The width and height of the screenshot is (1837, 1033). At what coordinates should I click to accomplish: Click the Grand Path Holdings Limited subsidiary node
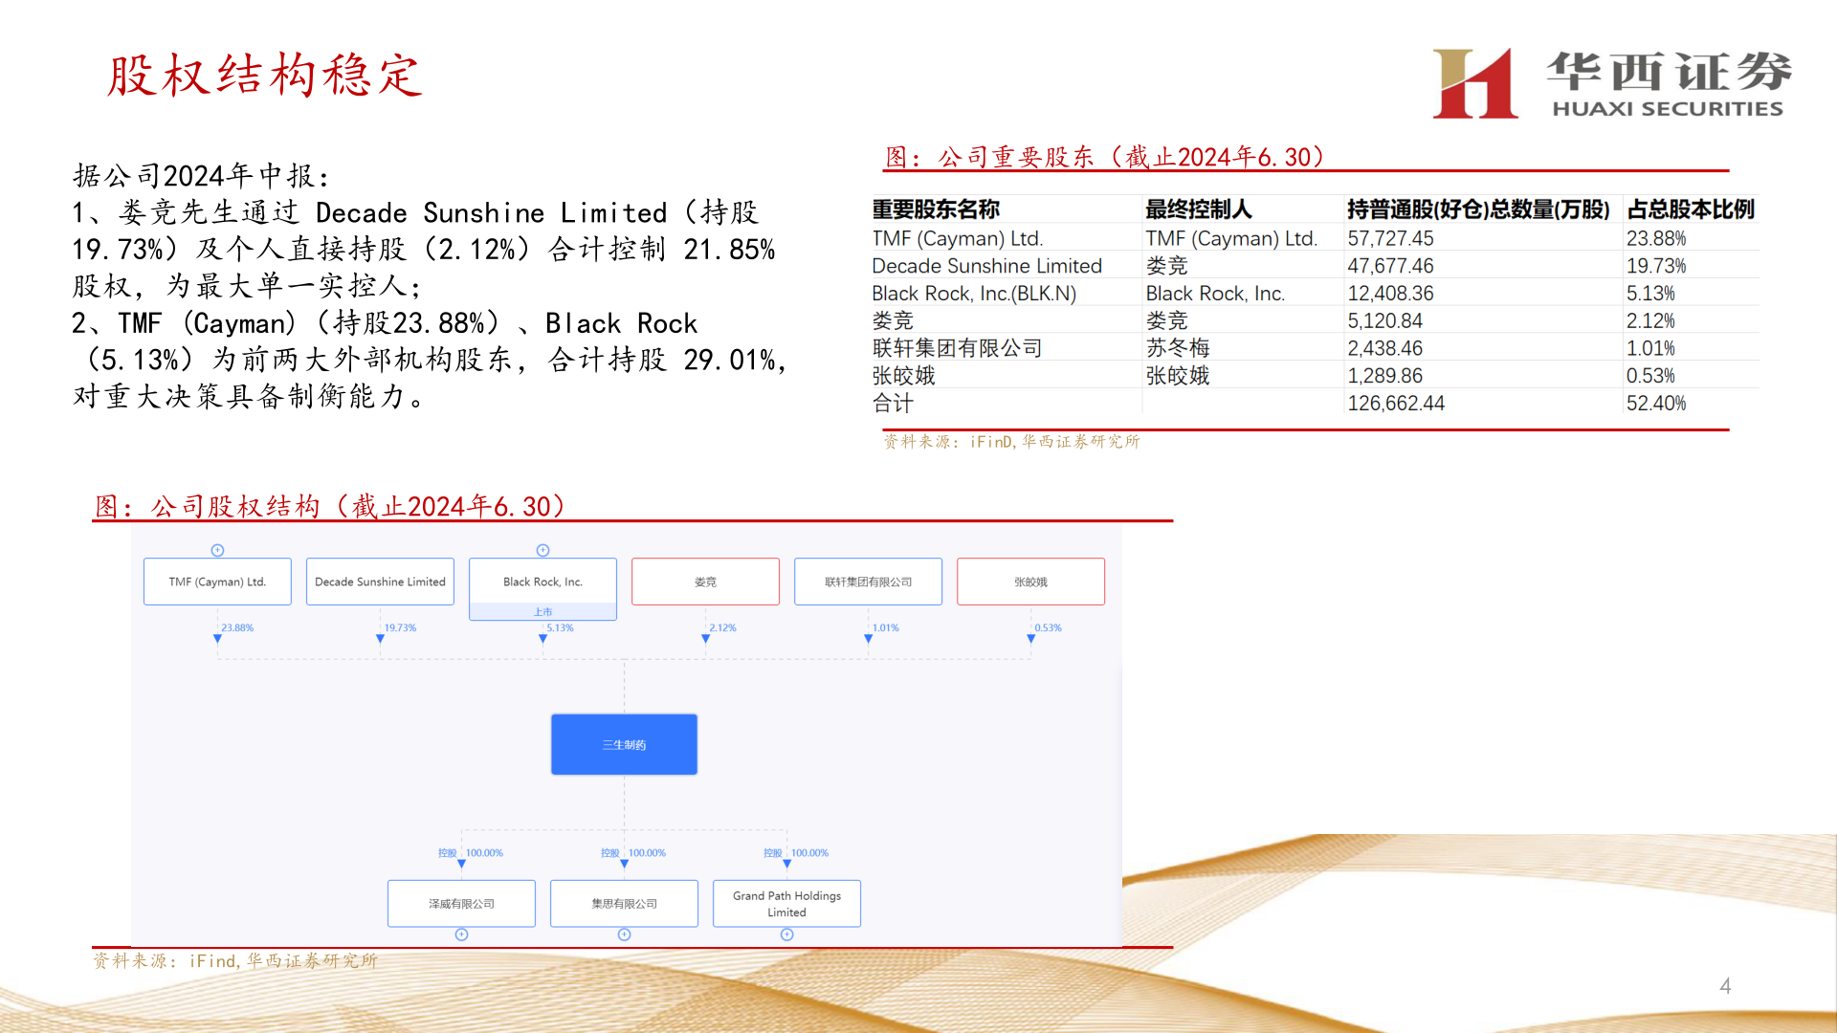786,903
